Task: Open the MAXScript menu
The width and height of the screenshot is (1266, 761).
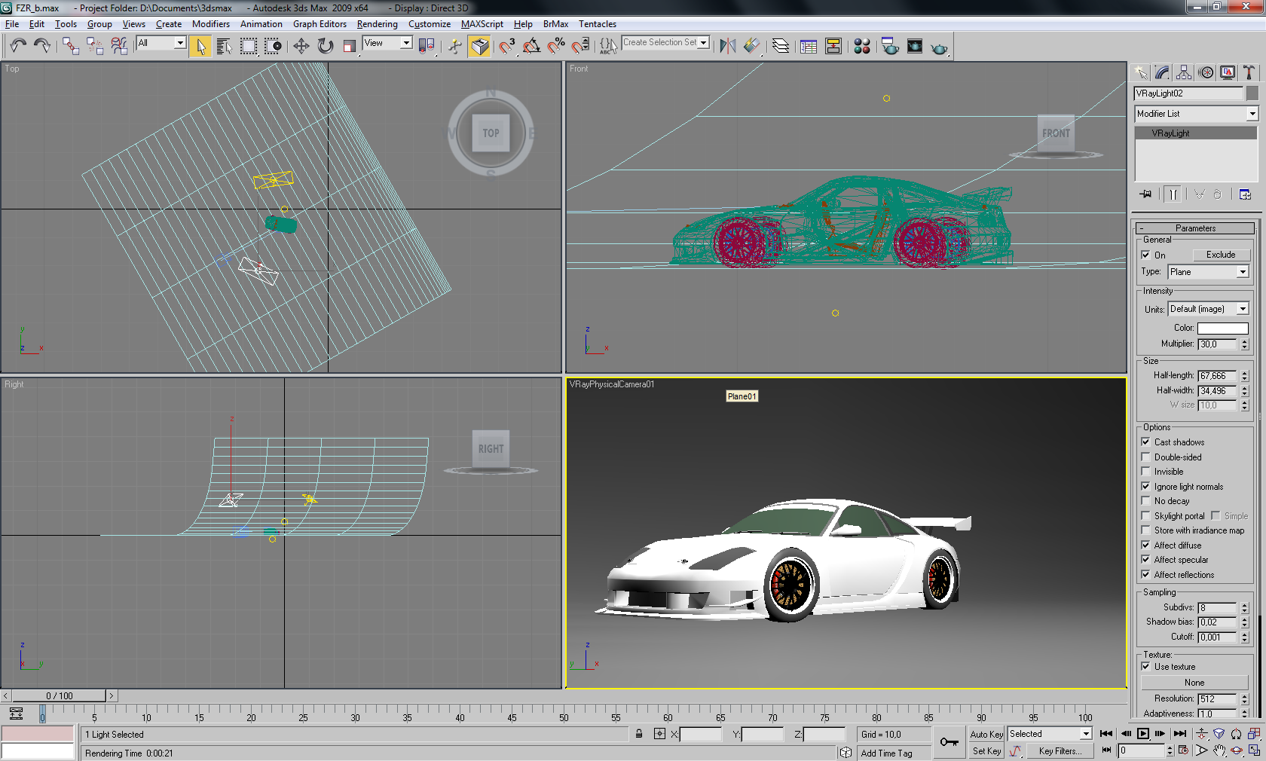Action: point(482,24)
